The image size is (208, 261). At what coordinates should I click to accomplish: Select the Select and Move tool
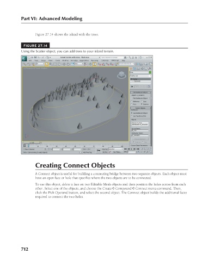pyautogui.click(x=64, y=64)
